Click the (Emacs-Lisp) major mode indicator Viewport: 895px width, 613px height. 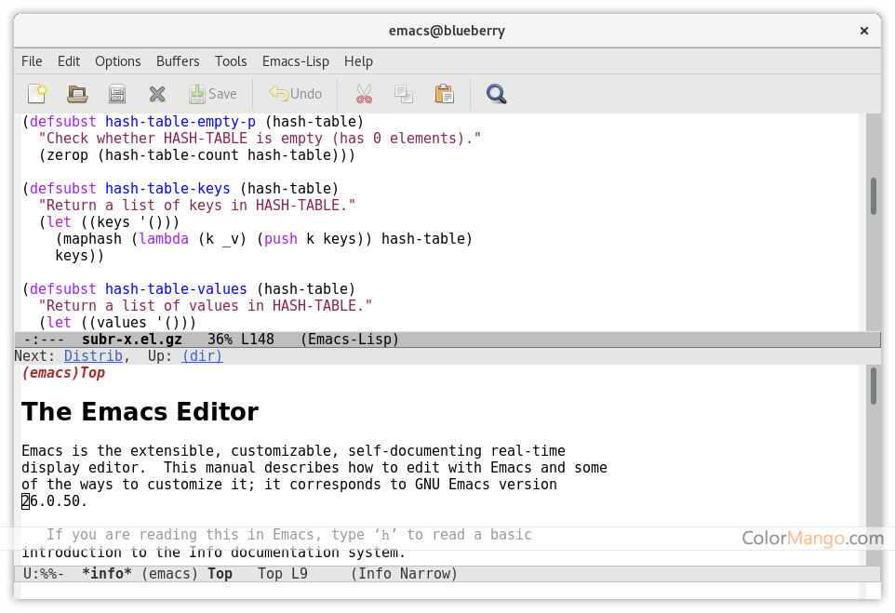[350, 340]
